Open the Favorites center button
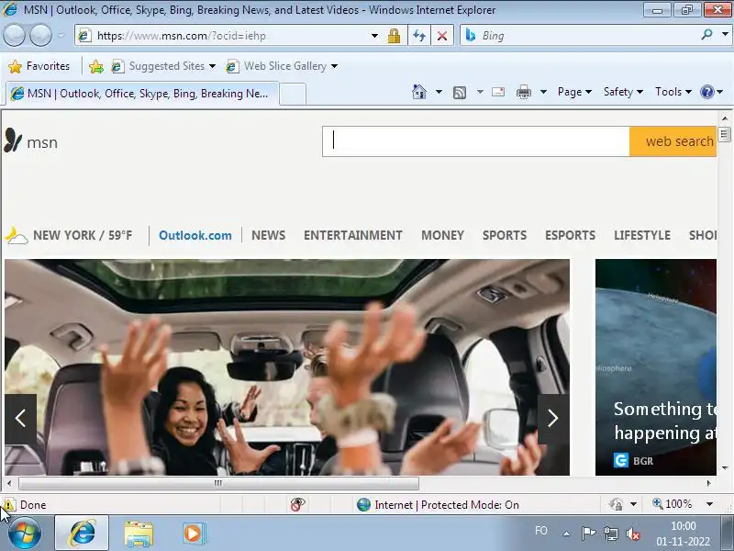 point(39,66)
